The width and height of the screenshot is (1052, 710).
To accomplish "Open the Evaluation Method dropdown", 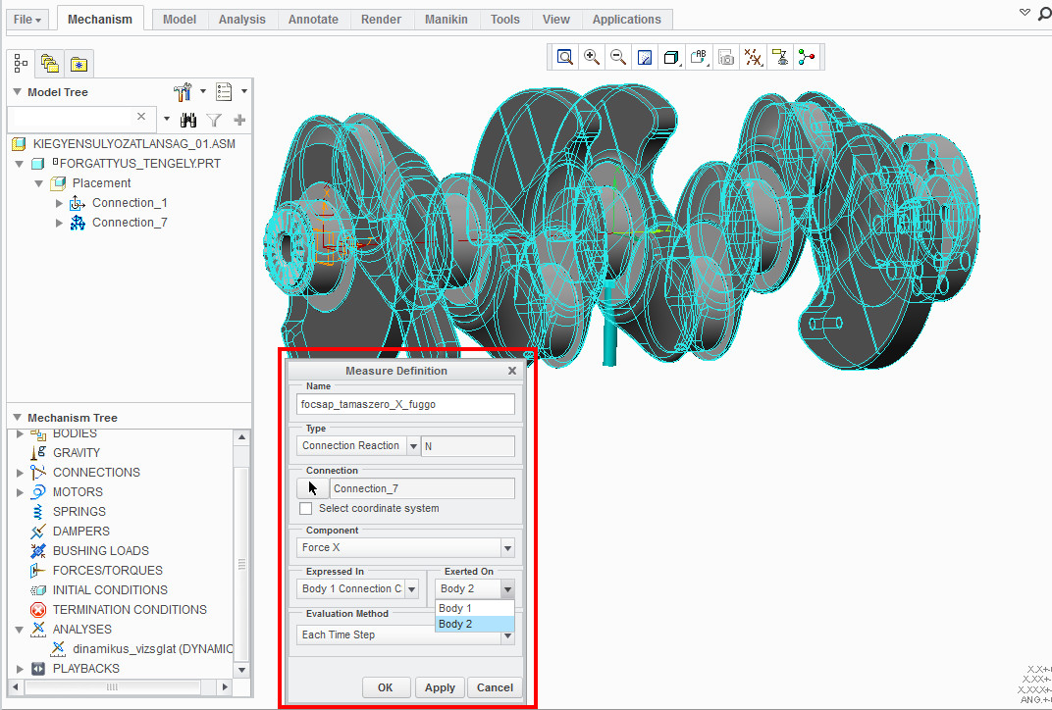I will click(x=508, y=635).
